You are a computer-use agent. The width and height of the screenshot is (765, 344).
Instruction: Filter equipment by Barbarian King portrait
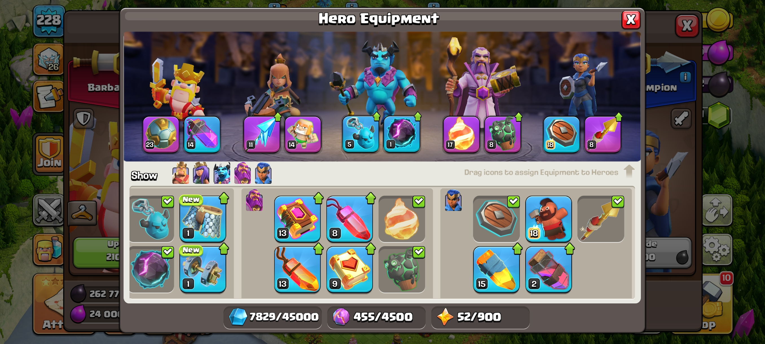(180, 173)
